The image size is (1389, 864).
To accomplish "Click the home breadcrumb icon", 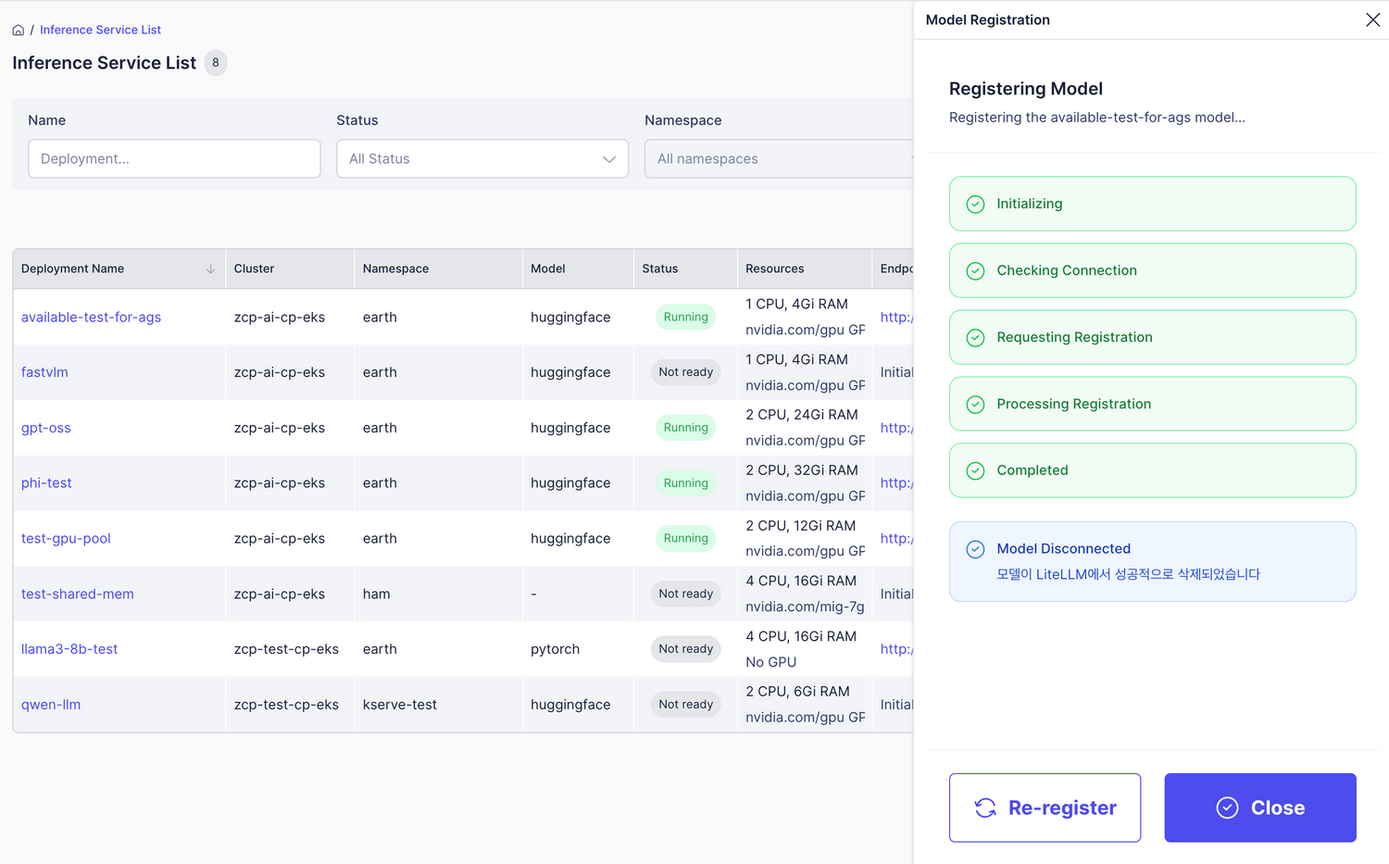I will point(19,30).
